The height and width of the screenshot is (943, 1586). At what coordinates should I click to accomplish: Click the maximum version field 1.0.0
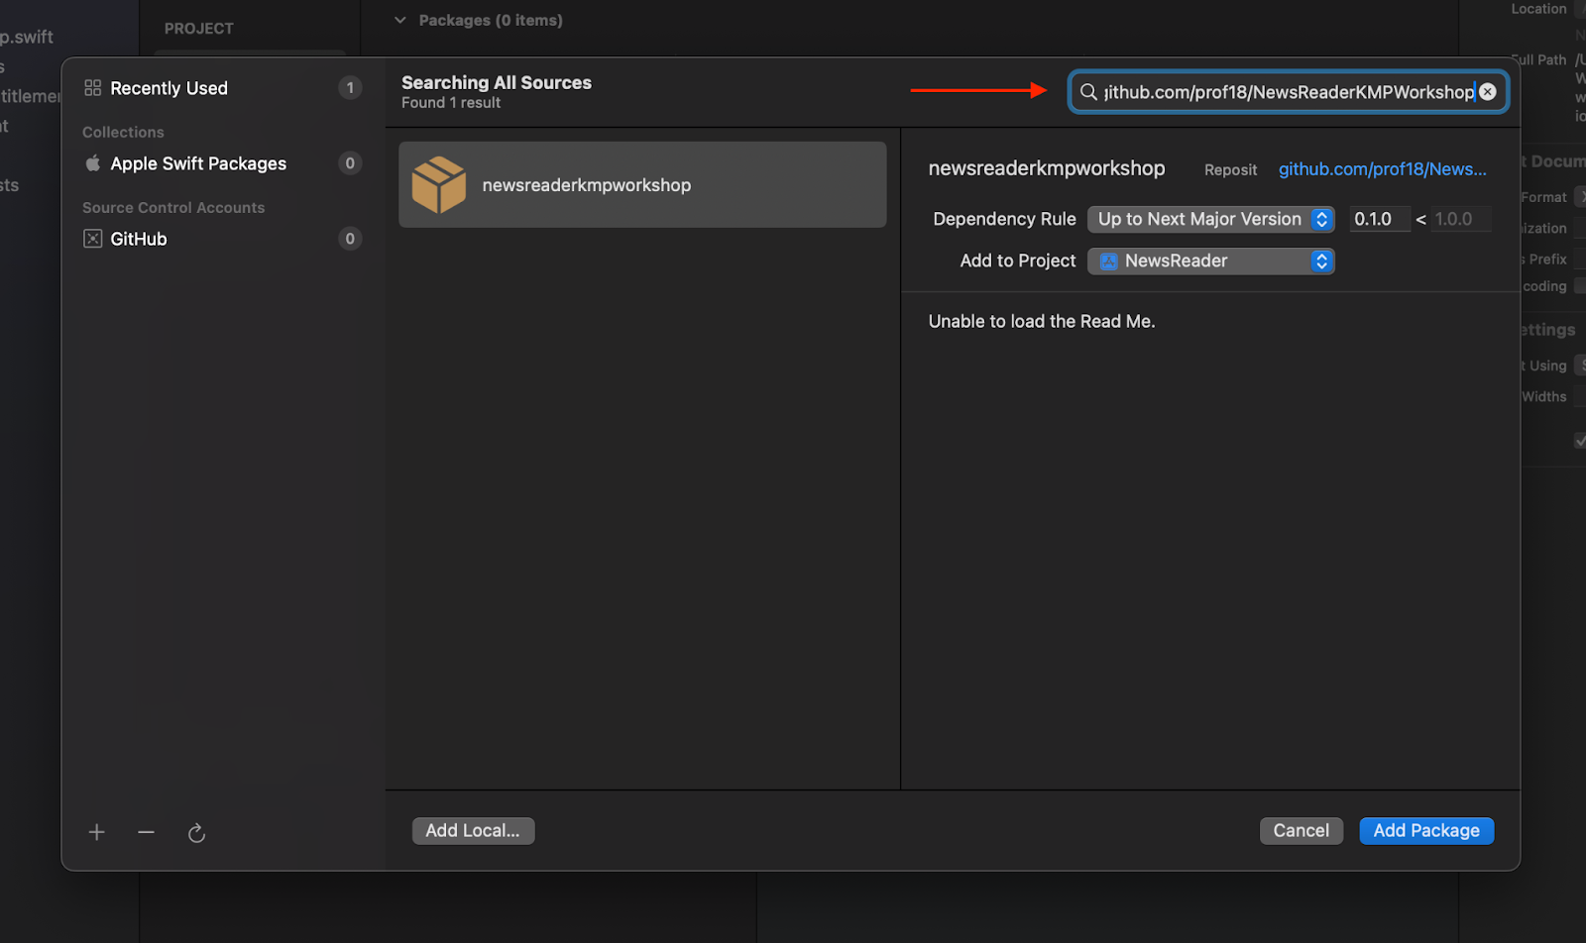pos(1461,219)
